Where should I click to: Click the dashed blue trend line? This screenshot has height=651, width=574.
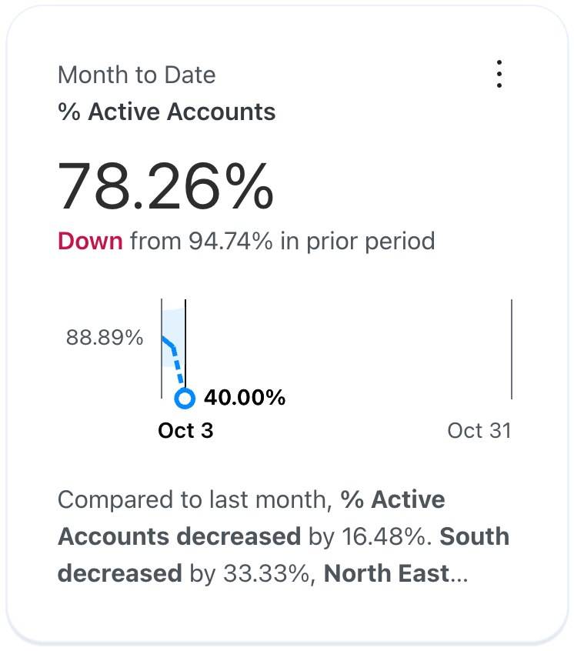tap(178, 366)
